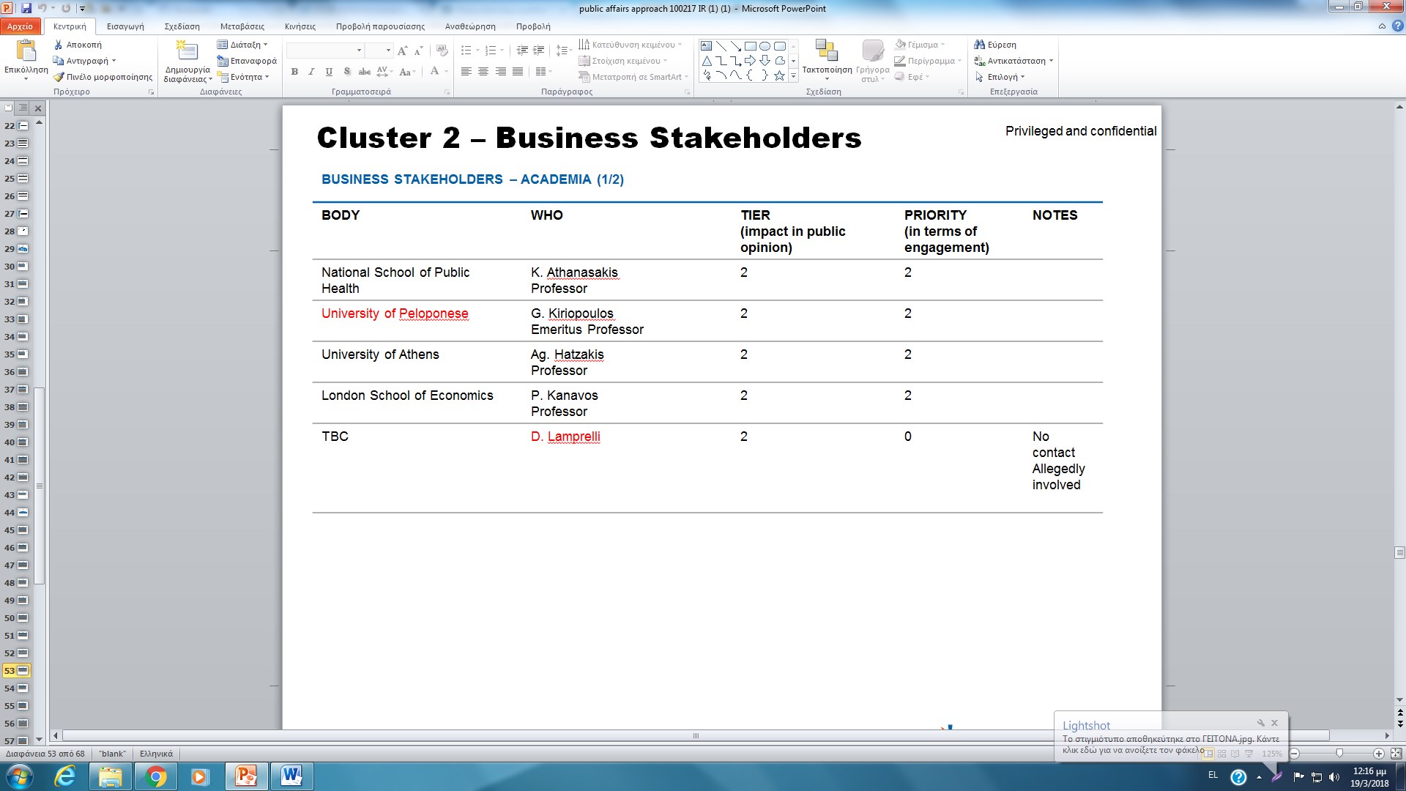Switch to the Κινήσεις ribbon tab
Screen dimensions: 1406x791
[x=300, y=26]
